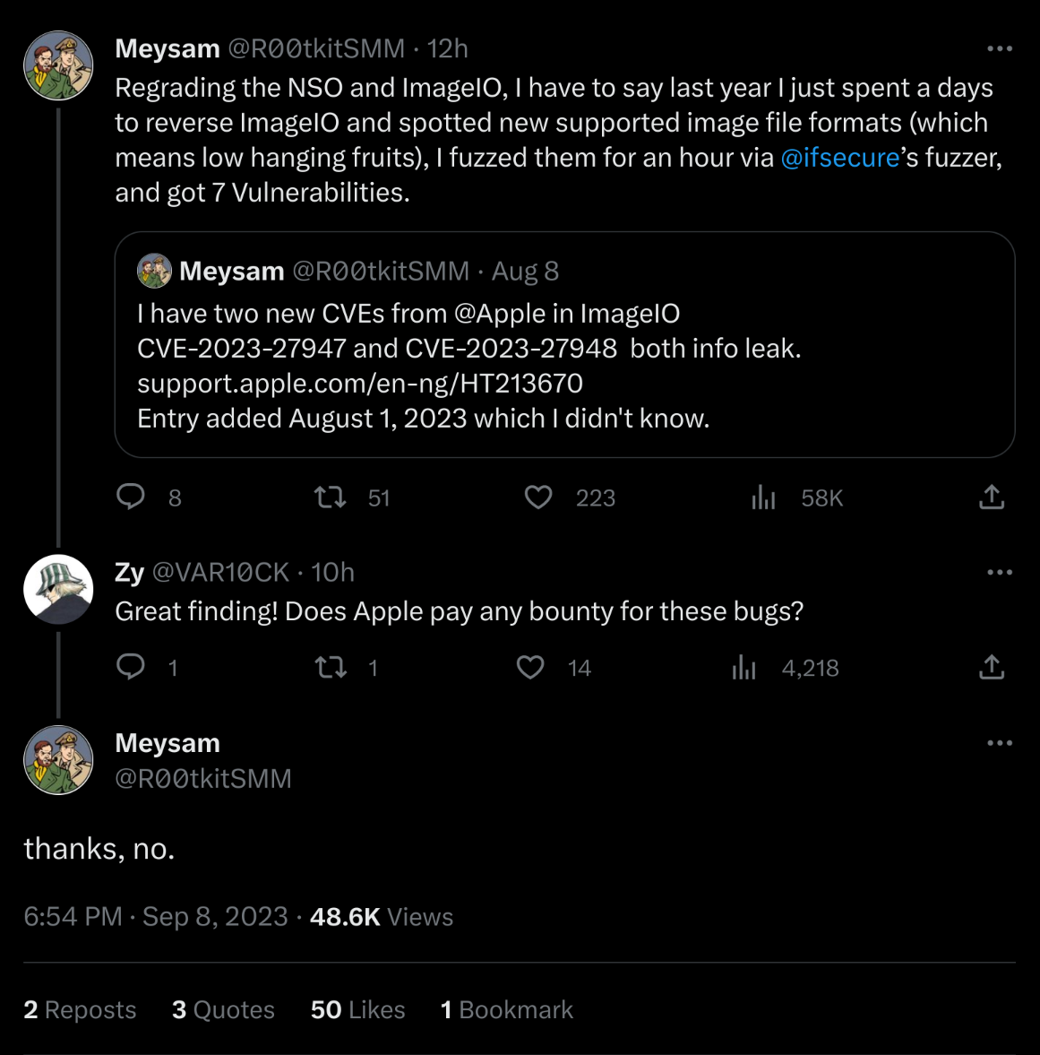Open Zy's profile via @VAR10CK handle
Image resolution: width=1040 pixels, height=1055 pixels.
coord(220,572)
